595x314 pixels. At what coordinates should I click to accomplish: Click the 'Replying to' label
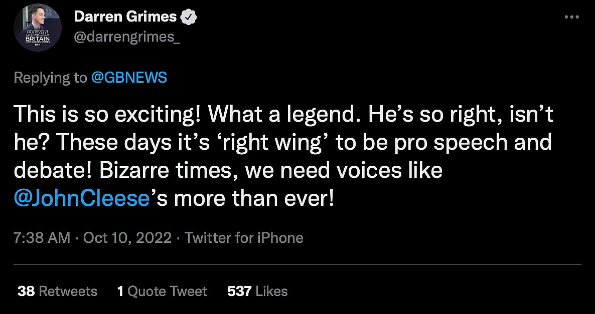click(50, 78)
